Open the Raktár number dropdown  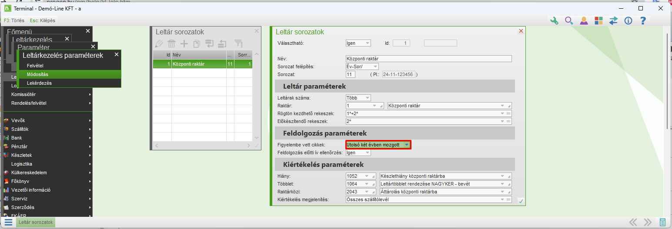(x=374, y=106)
